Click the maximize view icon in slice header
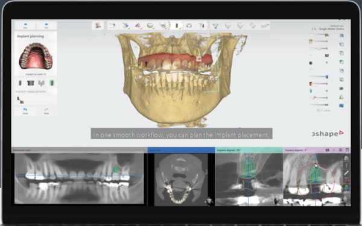 click(x=347, y=150)
